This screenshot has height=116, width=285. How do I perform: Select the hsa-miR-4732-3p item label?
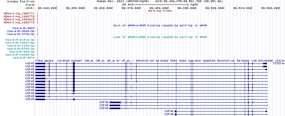[x=21, y=34]
